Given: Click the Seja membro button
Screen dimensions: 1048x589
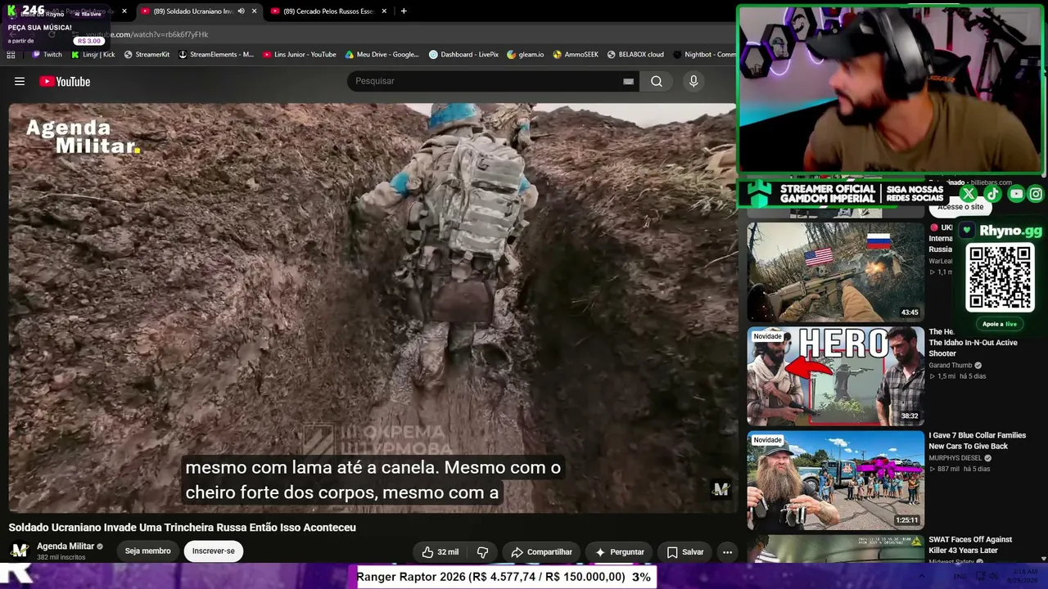Looking at the screenshot, I should [148, 551].
